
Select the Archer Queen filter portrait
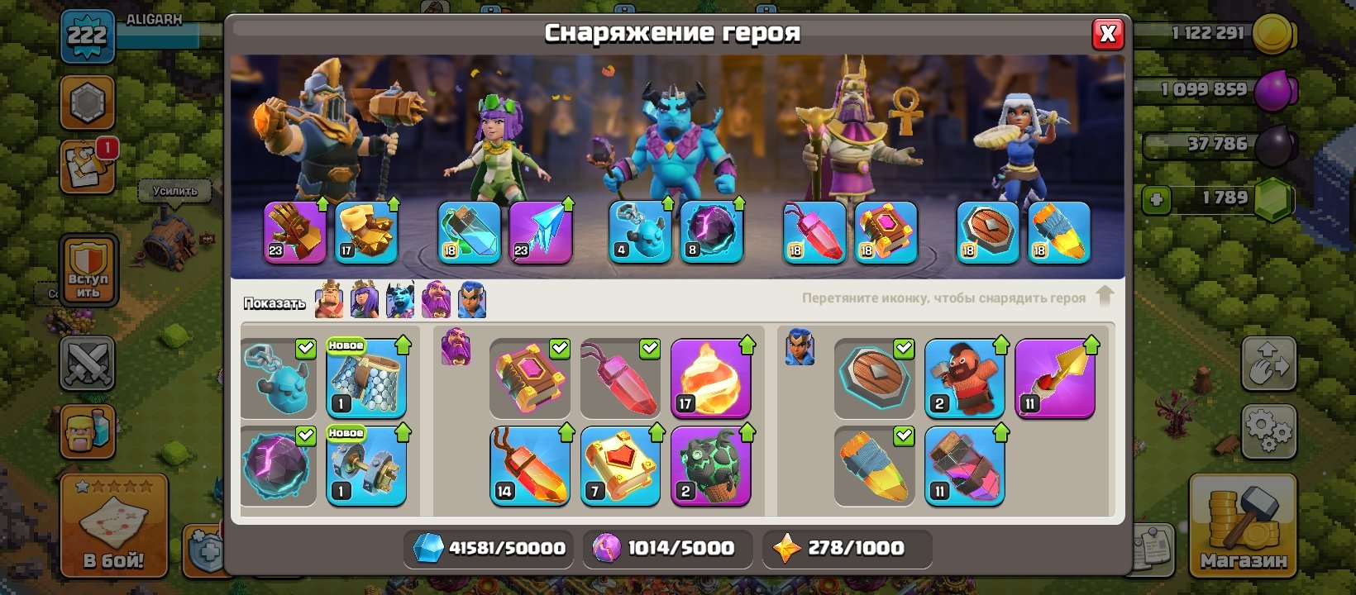365,300
